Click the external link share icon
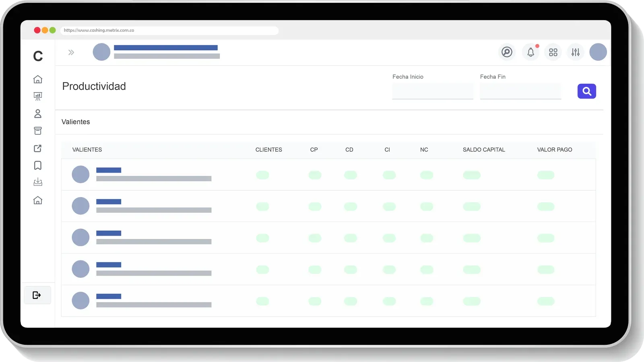This screenshot has width=644, height=362. [x=38, y=148]
